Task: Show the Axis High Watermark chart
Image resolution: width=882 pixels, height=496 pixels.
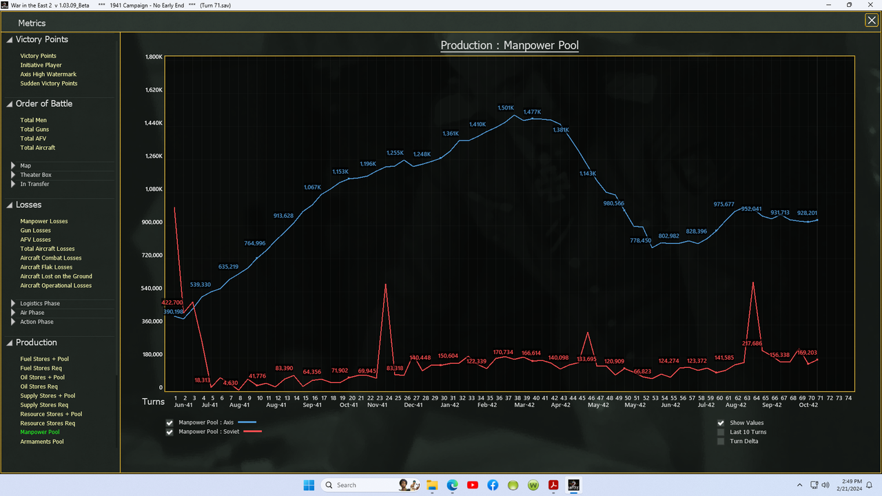Action: point(48,74)
